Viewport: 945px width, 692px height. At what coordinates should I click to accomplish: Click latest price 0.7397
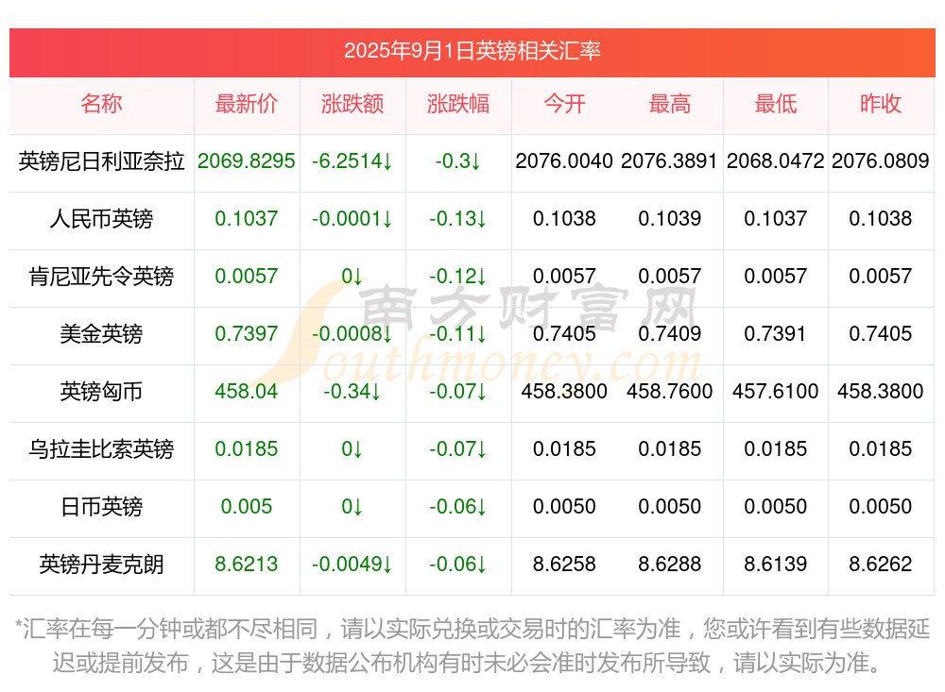(x=247, y=333)
